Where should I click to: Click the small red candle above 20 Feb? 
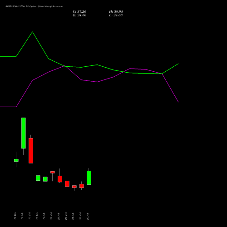click(x=53, y=172)
